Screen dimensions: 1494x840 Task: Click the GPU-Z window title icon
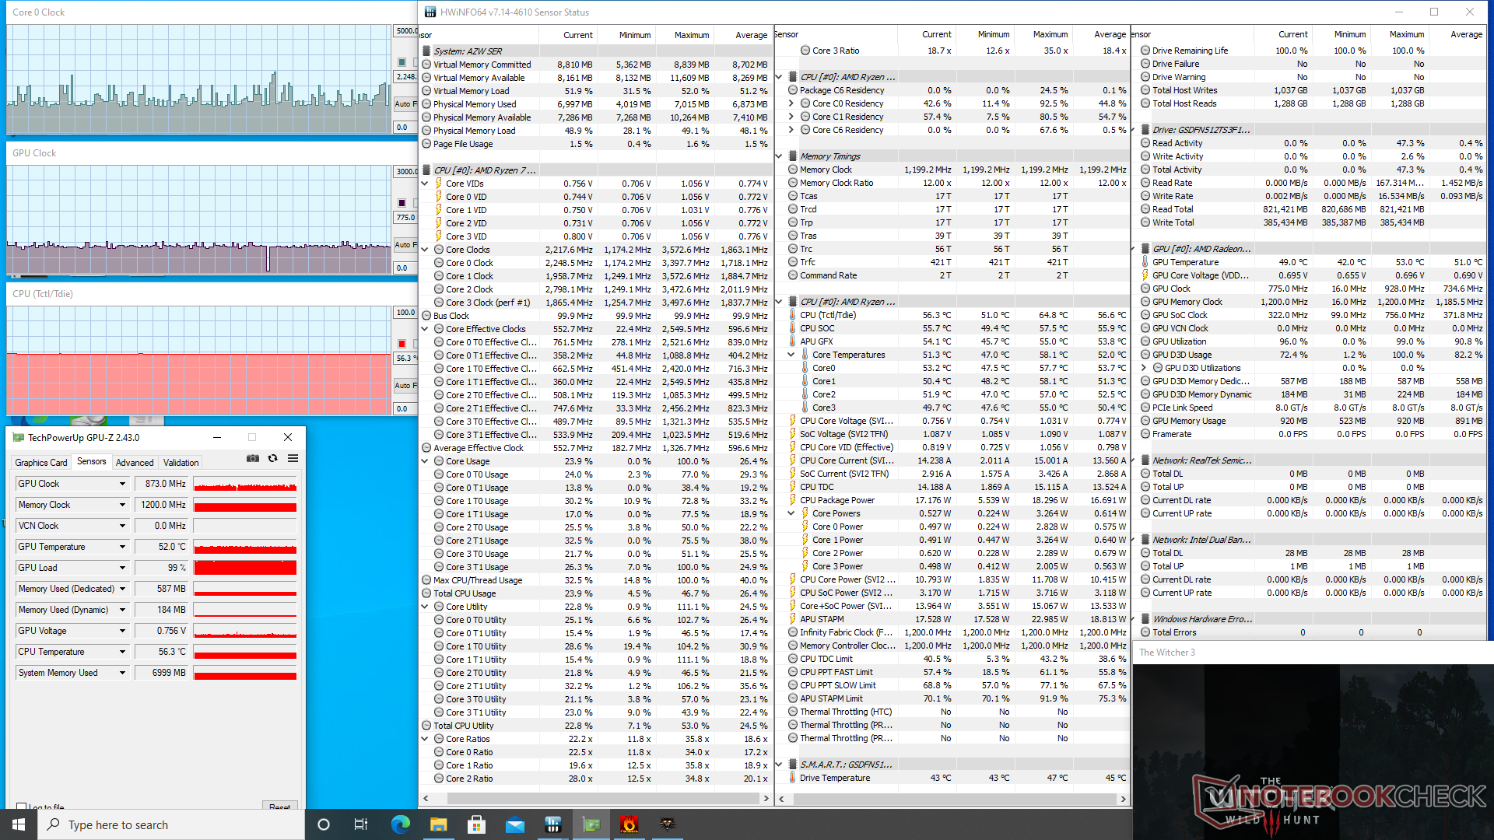[x=19, y=438]
